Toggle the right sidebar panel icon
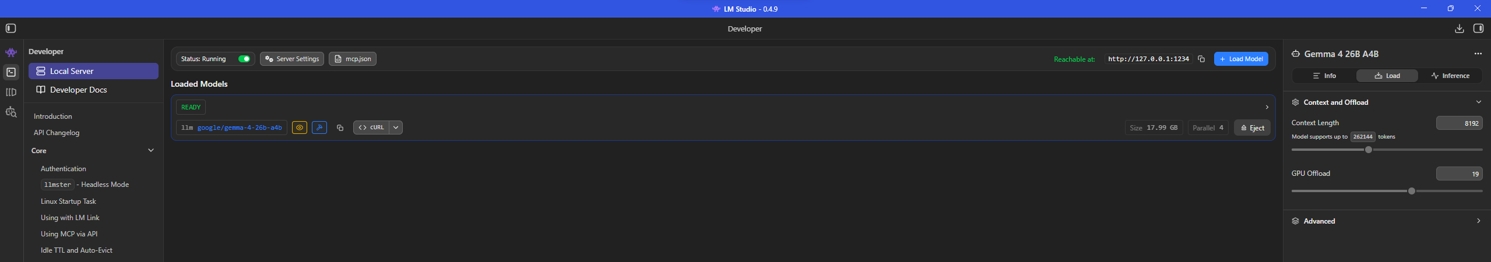Image resolution: width=1491 pixels, height=262 pixels. (x=1478, y=29)
